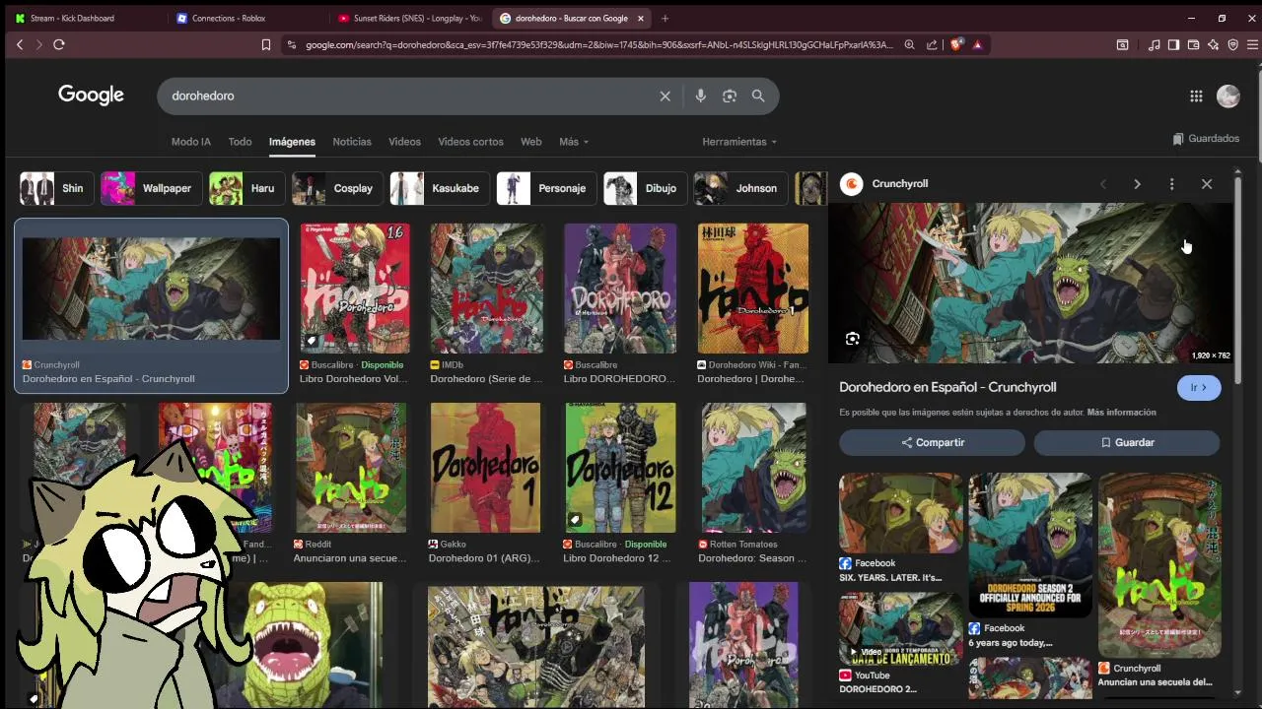Expand the Más dropdown
Image resolution: width=1262 pixels, height=709 pixels.
(x=574, y=142)
